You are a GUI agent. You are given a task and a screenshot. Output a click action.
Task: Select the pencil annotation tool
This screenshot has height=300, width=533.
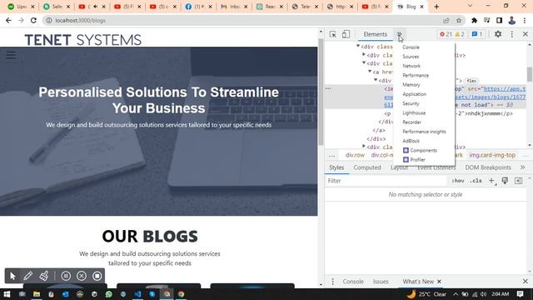[x=27, y=276]
